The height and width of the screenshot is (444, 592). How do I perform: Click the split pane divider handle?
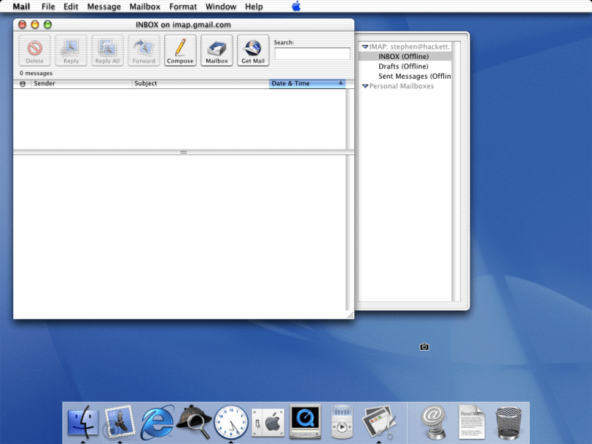pos(183,152)
